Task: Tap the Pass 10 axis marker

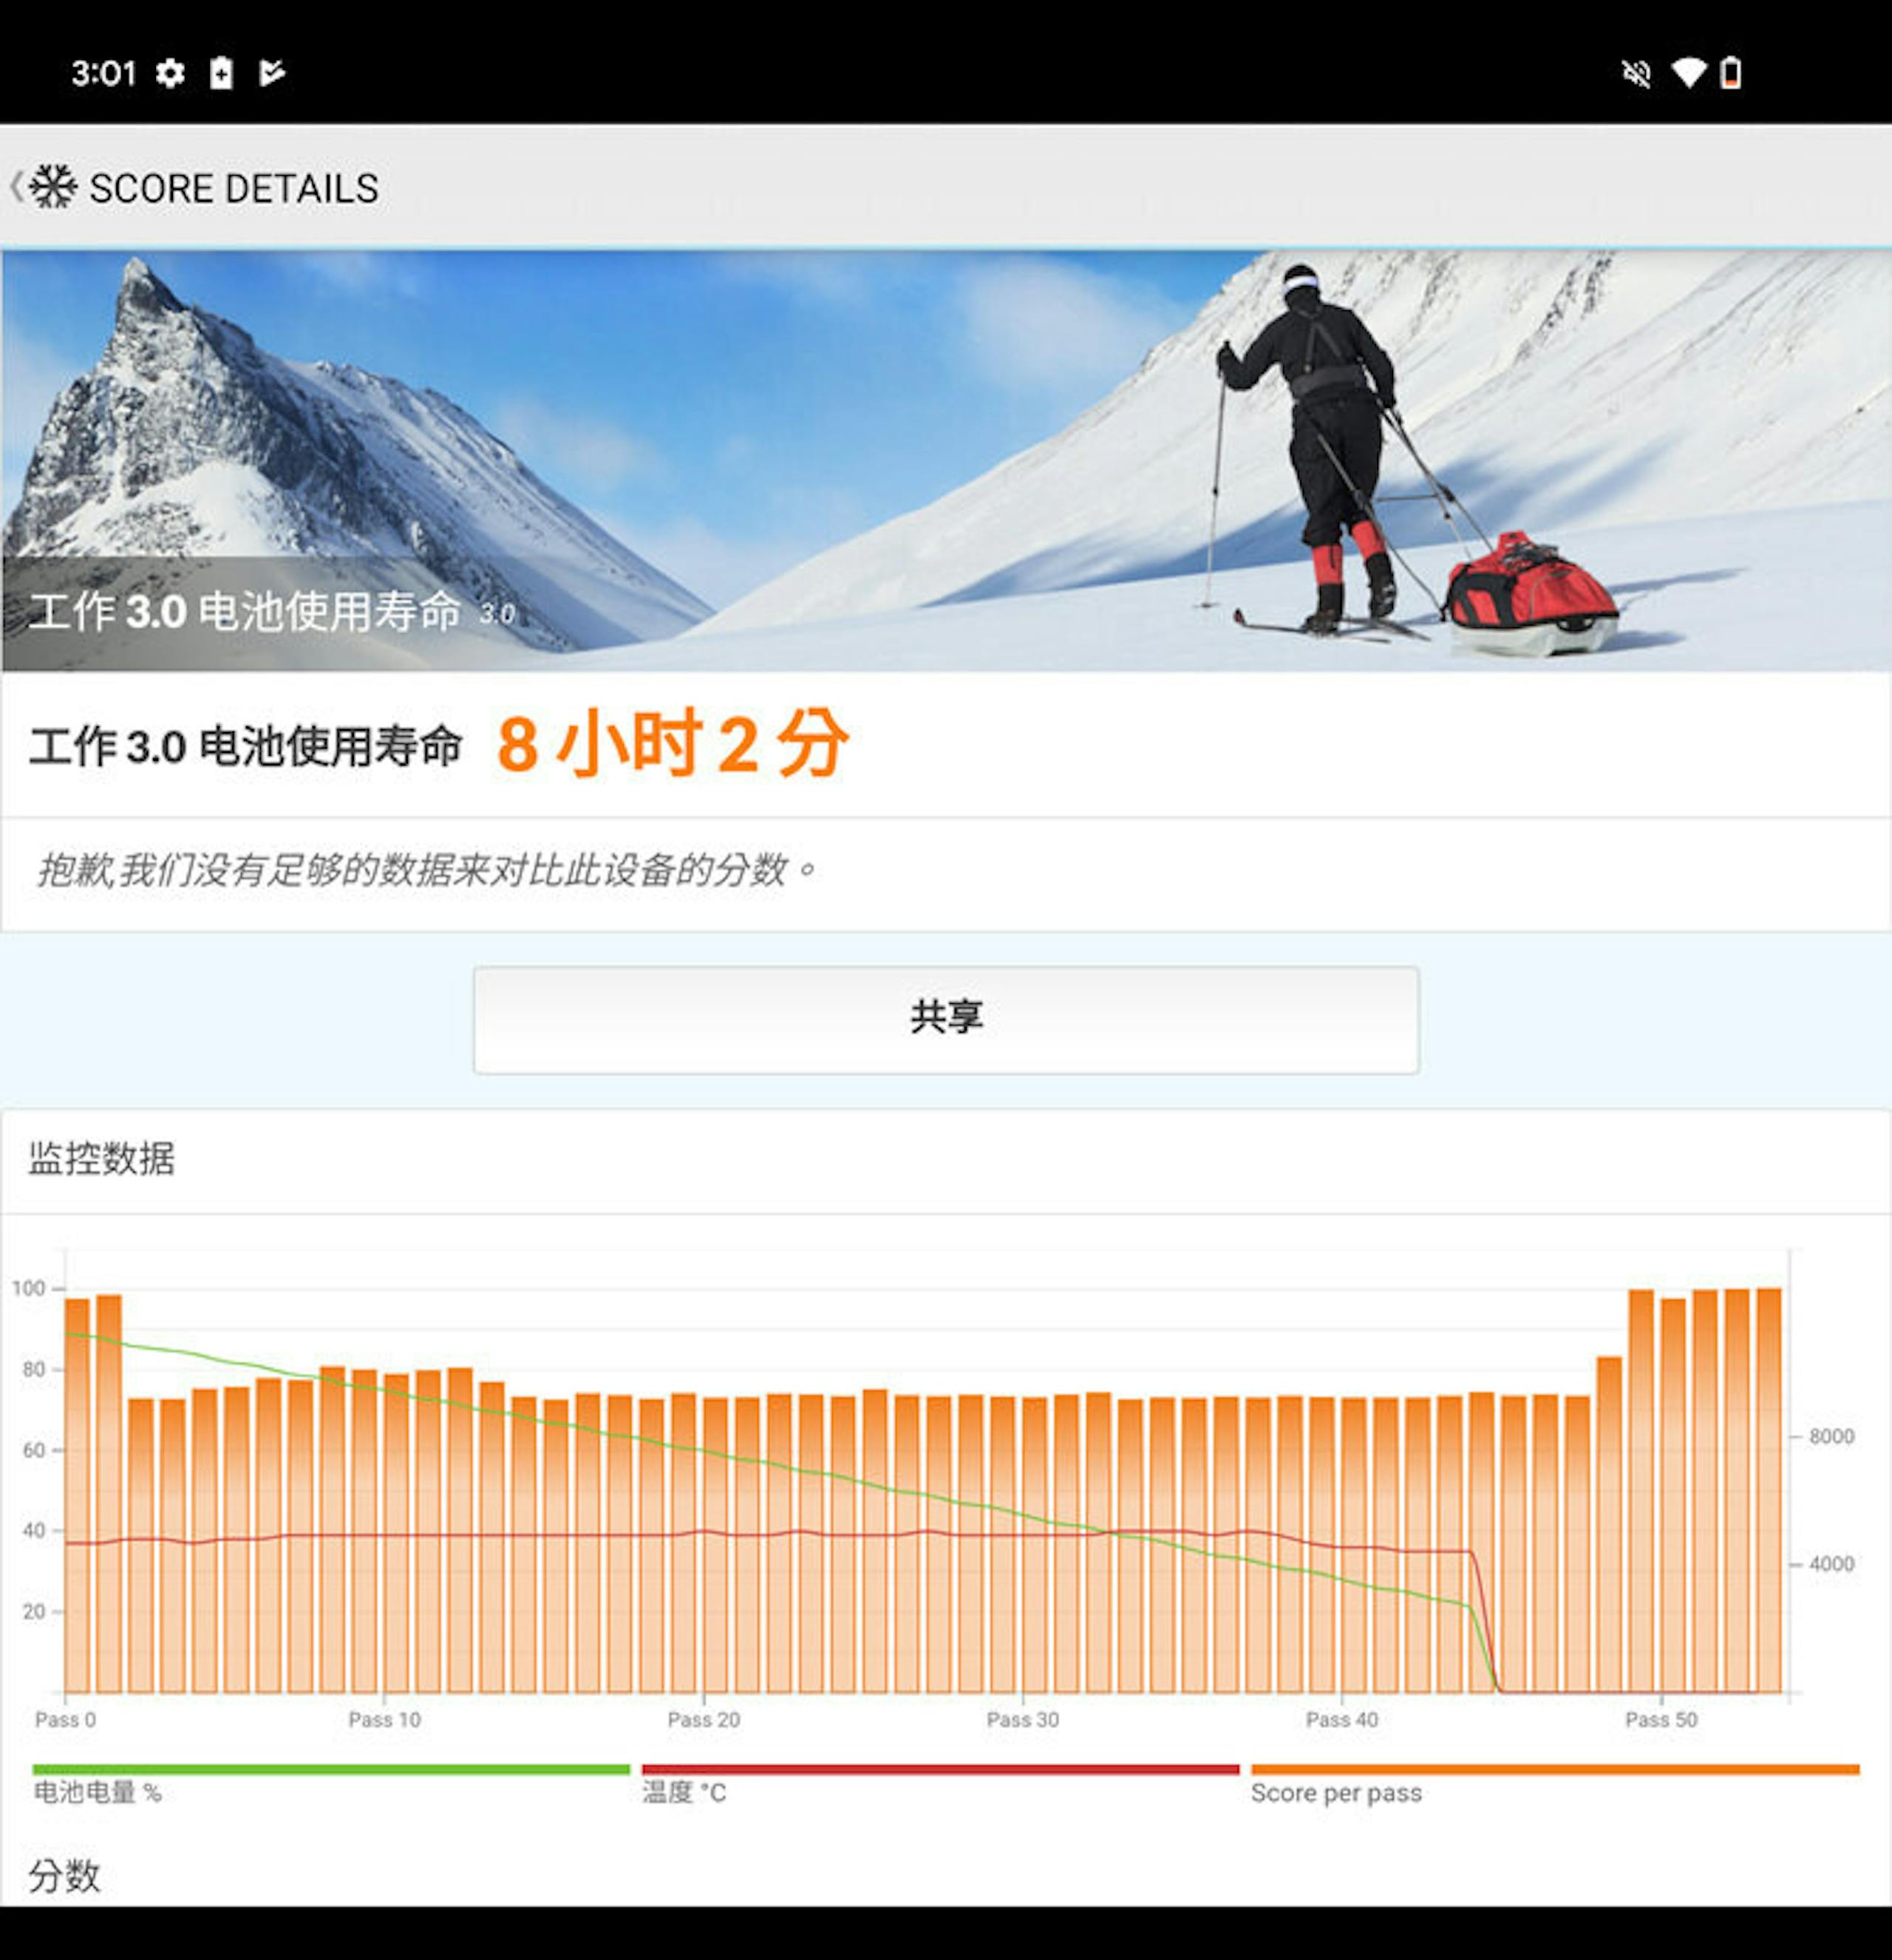Action: pos(384,1719)
